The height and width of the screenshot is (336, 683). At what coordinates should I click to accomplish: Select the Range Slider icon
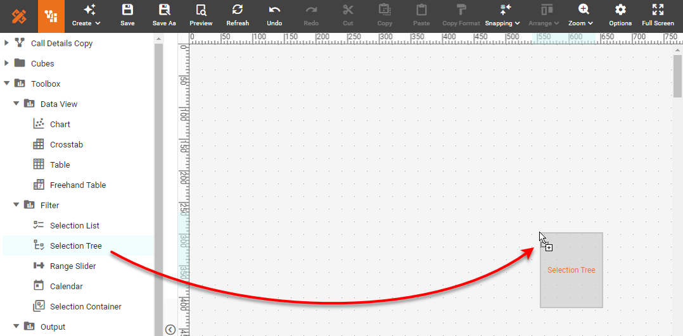[x=39, y=265]
